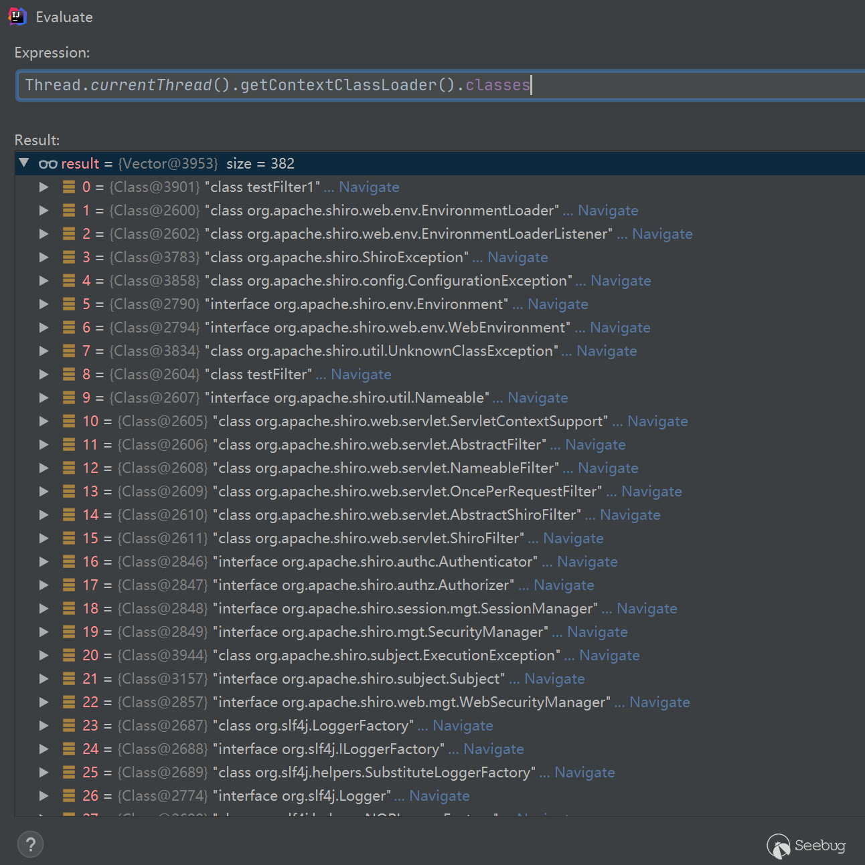Click the IntelliJ logo in title bar
Screen dimensions: 865x865
click(x=17, y=17)
